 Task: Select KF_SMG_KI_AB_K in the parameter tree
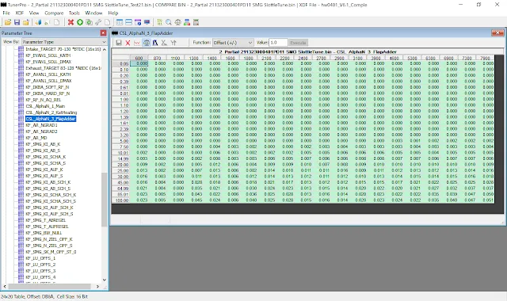(x=43, y=144)
